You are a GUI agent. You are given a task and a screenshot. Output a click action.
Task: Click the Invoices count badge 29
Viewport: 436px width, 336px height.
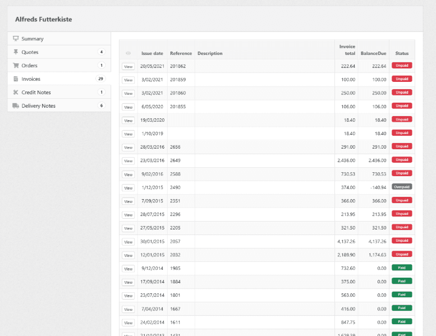coord(100,79)
